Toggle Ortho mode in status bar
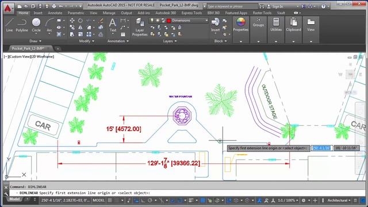Image resolution: width=368 pixels, height=207 pixels. pyautogui.click(x=143, y=200)
